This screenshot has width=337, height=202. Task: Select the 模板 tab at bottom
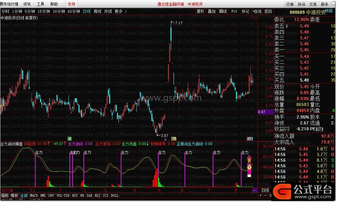14,195
